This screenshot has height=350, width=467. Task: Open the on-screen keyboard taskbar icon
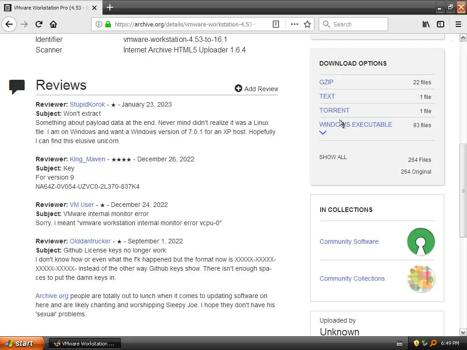[x=400, y=344]
